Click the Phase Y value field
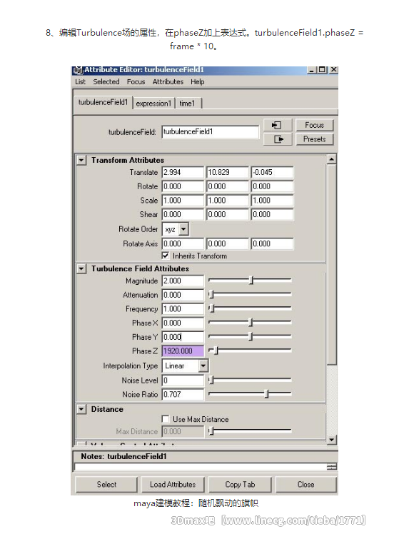 coord(183,337)
